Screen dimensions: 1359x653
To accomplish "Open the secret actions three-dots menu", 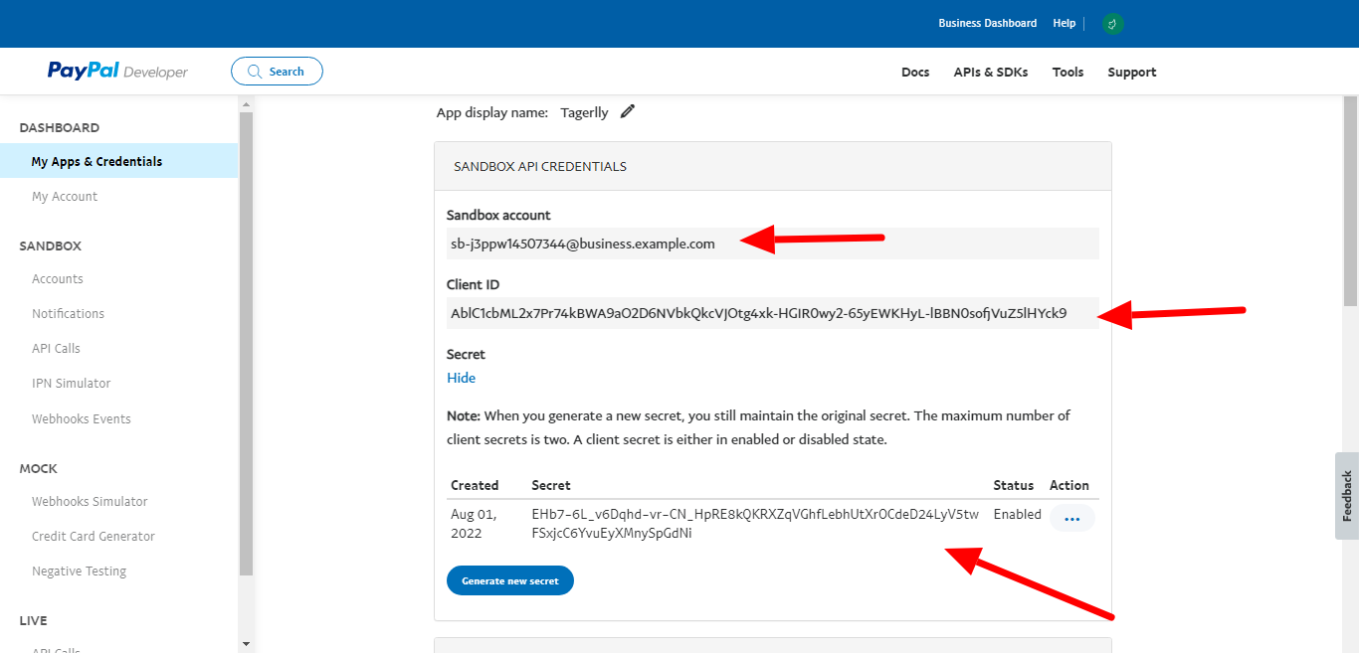I will [x=1071, y=518].
